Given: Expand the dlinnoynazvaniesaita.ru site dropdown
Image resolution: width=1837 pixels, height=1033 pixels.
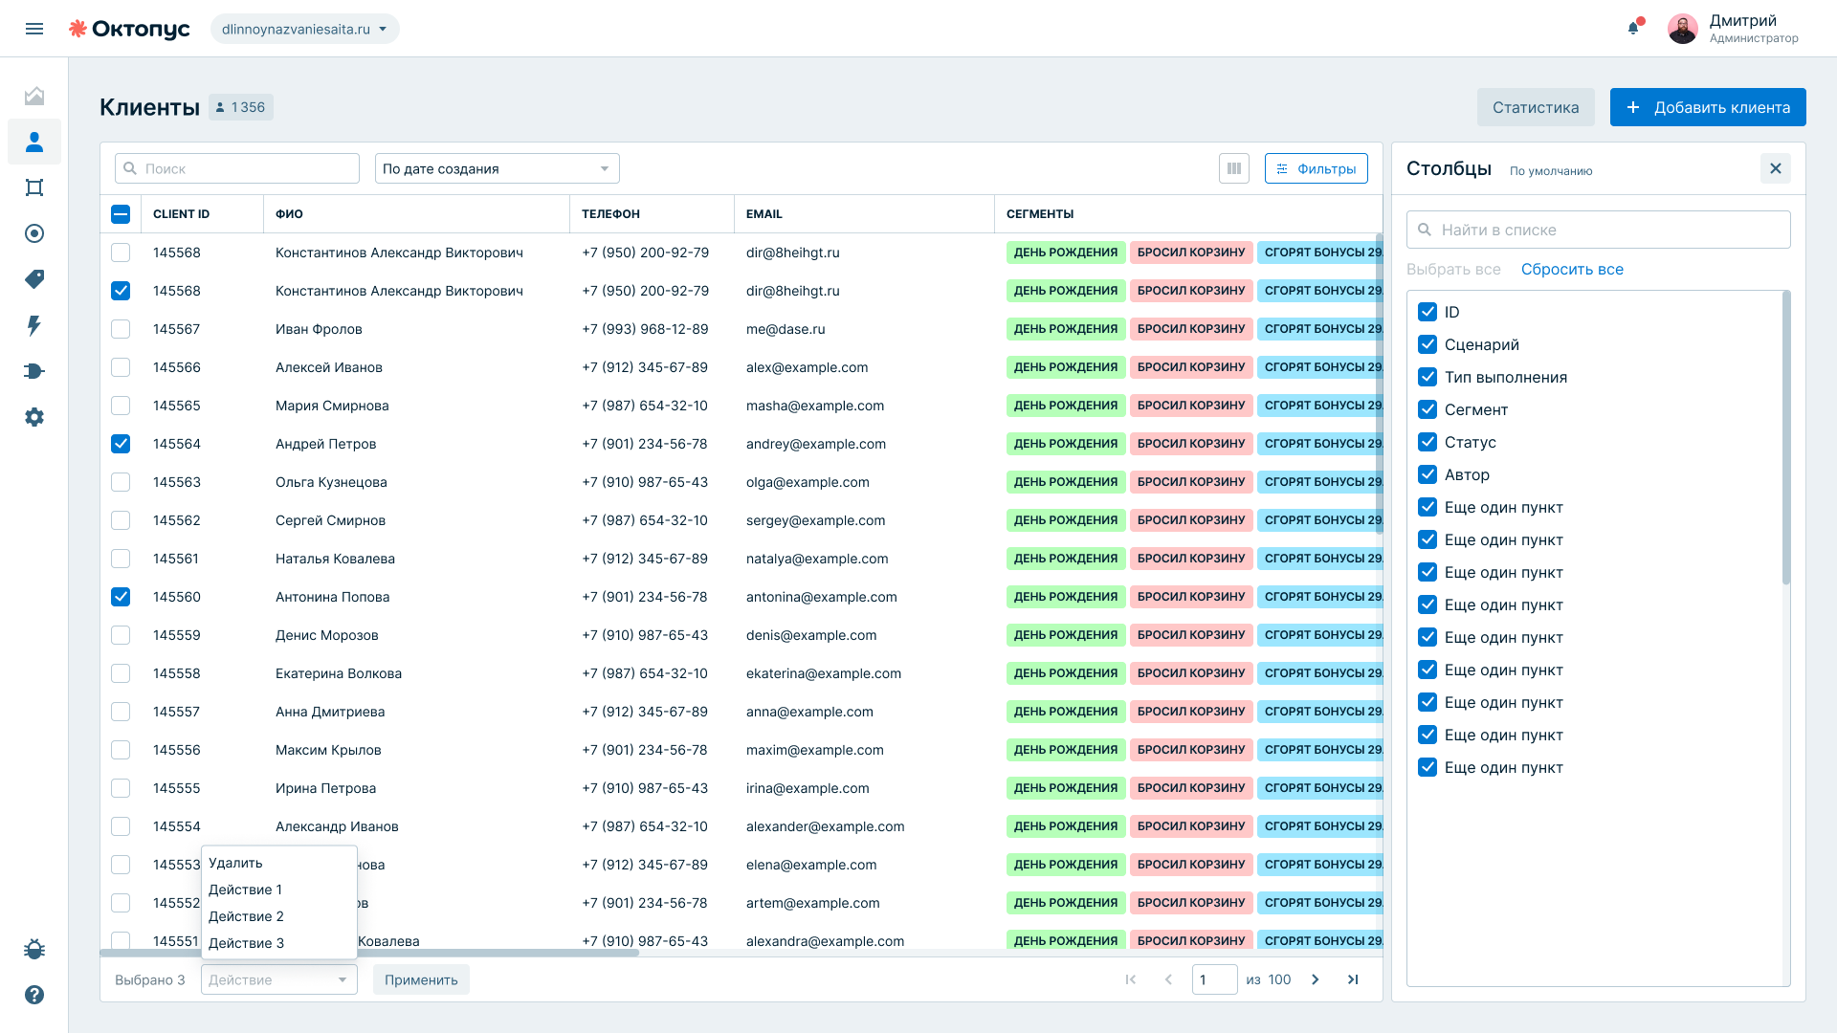Looking at the screenshot, I should point(305,29).
